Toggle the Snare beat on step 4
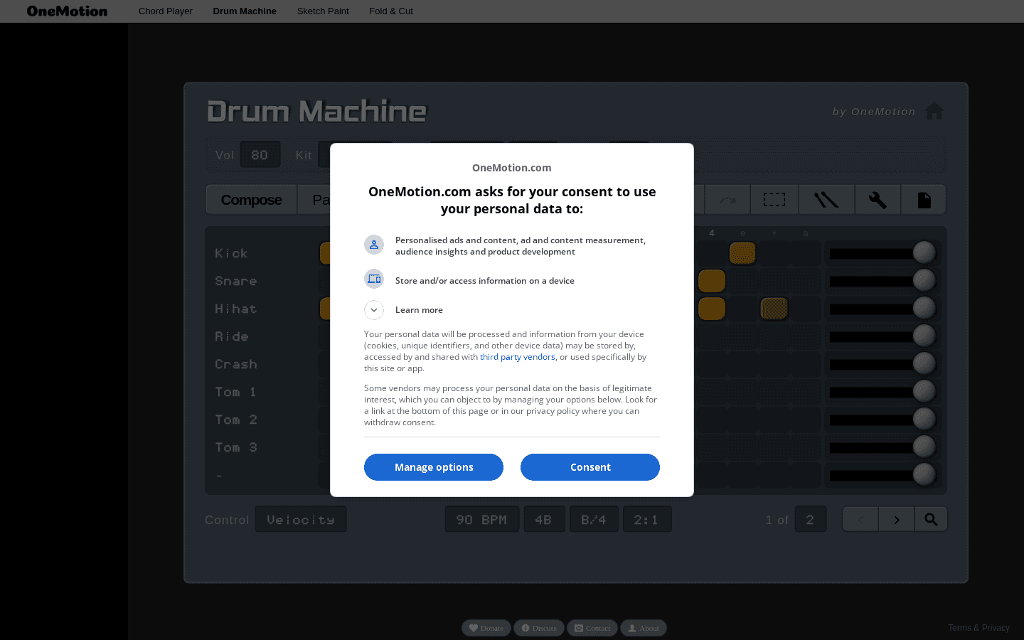The height and width of the screenshot is (640, 1024). 711,281
